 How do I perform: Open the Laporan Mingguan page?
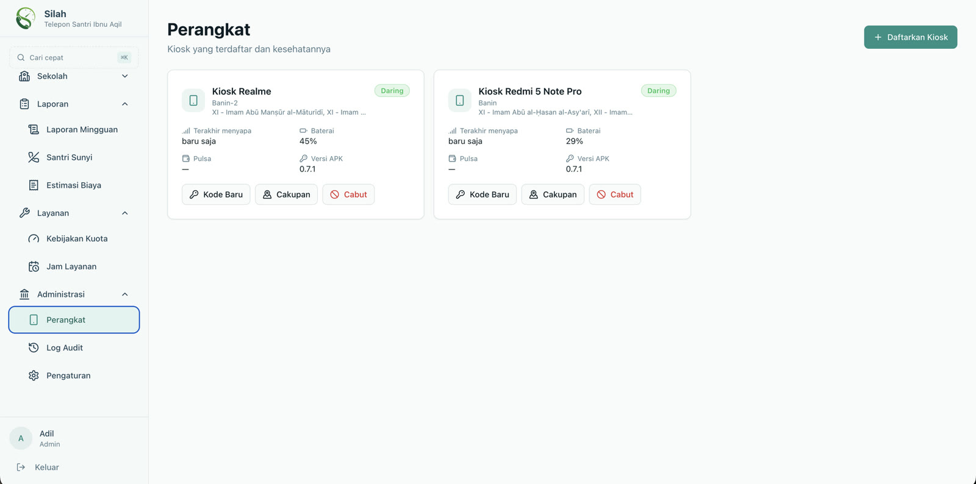click(74, 129)
